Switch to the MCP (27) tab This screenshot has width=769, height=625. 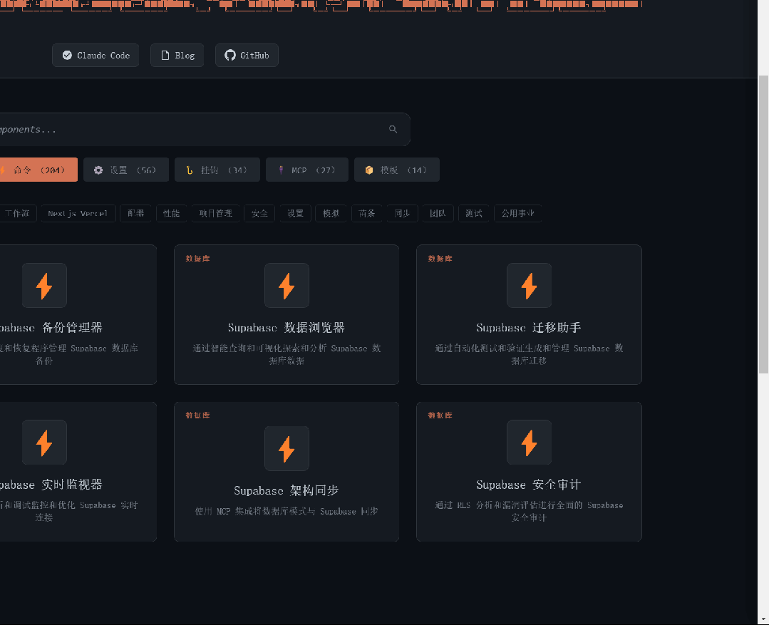click(x=307, y=170)
